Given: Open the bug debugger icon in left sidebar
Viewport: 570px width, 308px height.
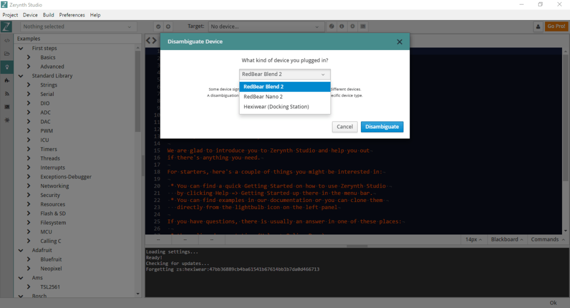Looking at the screenshot, I should coord(7,120).
